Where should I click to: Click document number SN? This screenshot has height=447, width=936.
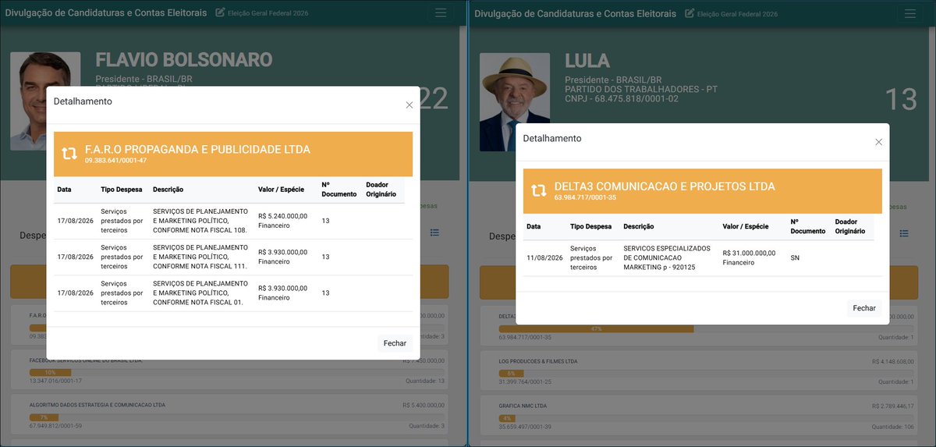pyautogui.click(x=795, y=257)
